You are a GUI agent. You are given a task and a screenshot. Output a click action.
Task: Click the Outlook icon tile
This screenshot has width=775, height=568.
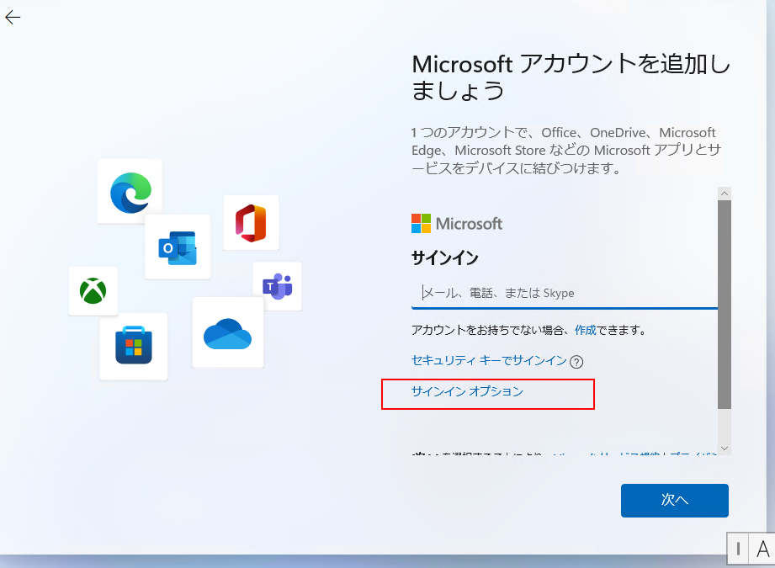click(178, 247)
